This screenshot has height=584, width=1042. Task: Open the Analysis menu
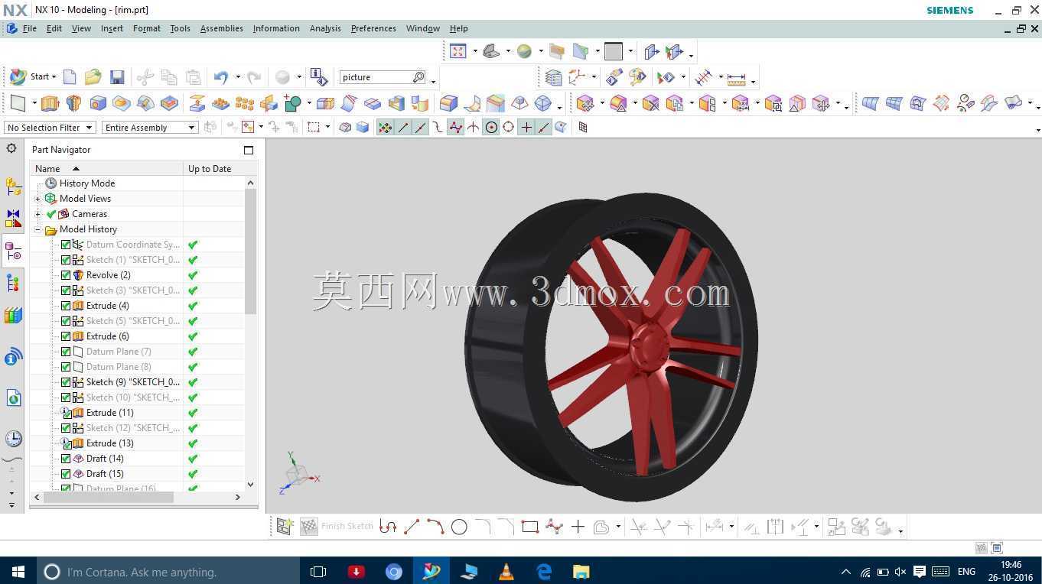pyautogui.click(x=325, y=28)
